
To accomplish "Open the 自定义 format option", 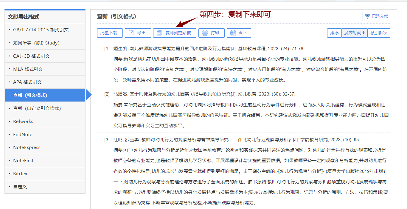I will [x=20, y=187].
